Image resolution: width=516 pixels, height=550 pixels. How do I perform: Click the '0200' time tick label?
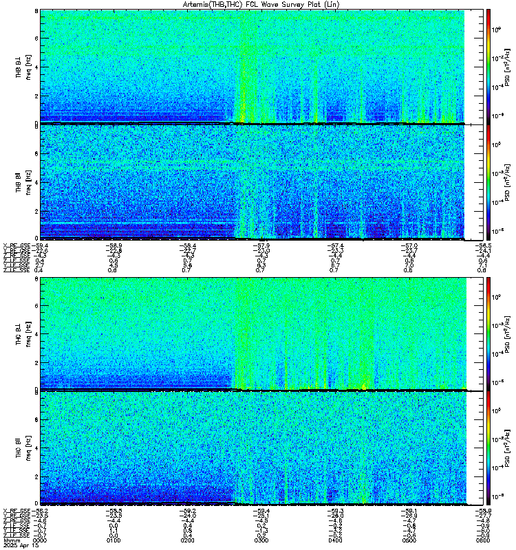coord(187,540)
